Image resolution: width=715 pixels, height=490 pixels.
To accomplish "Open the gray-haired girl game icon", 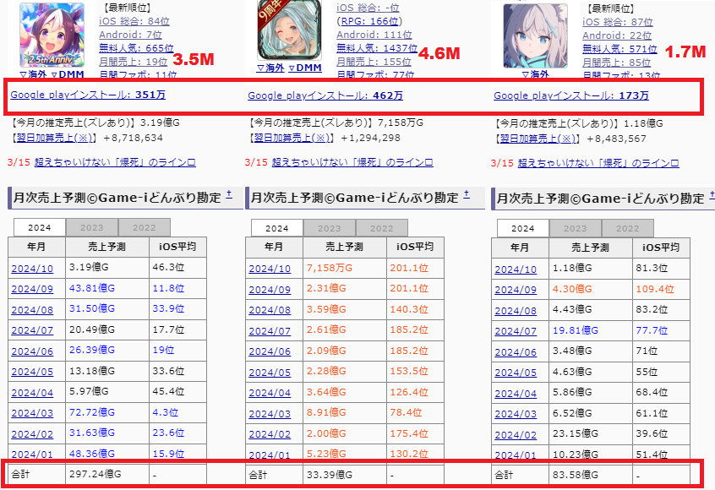I will 535,36.
